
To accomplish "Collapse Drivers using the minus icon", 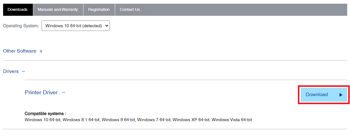I will click(23, 71).
